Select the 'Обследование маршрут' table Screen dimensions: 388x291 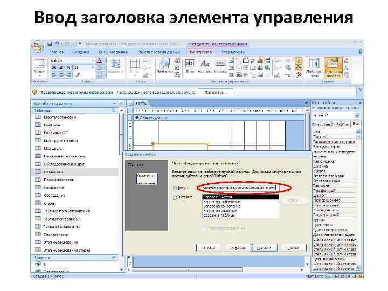click(x=64, y=164)
